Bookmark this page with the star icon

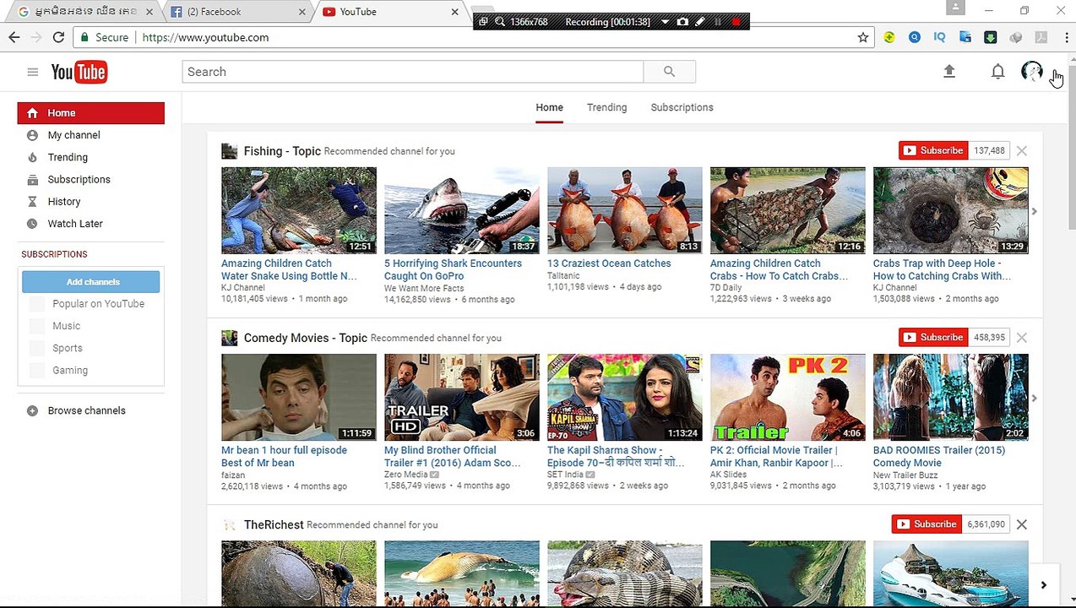pos(862,37)
